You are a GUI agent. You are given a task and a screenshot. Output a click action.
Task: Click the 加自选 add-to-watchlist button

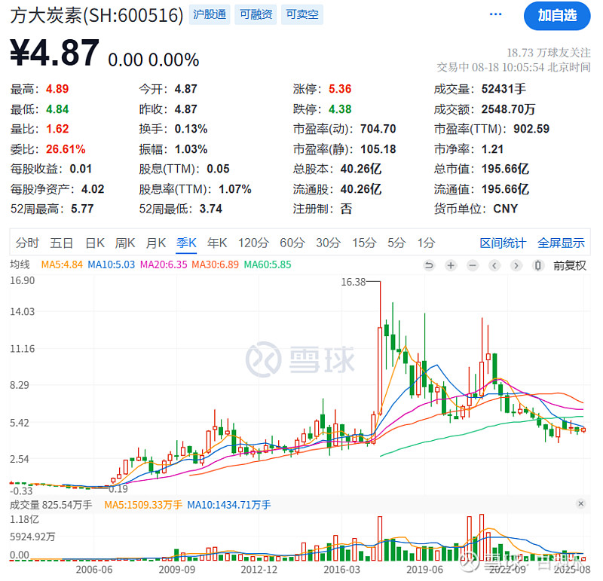click(557, 15)
